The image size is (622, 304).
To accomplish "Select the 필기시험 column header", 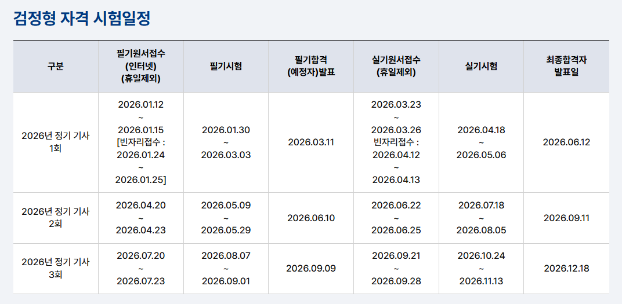I will pyautogui.click(x=226, y=67).
